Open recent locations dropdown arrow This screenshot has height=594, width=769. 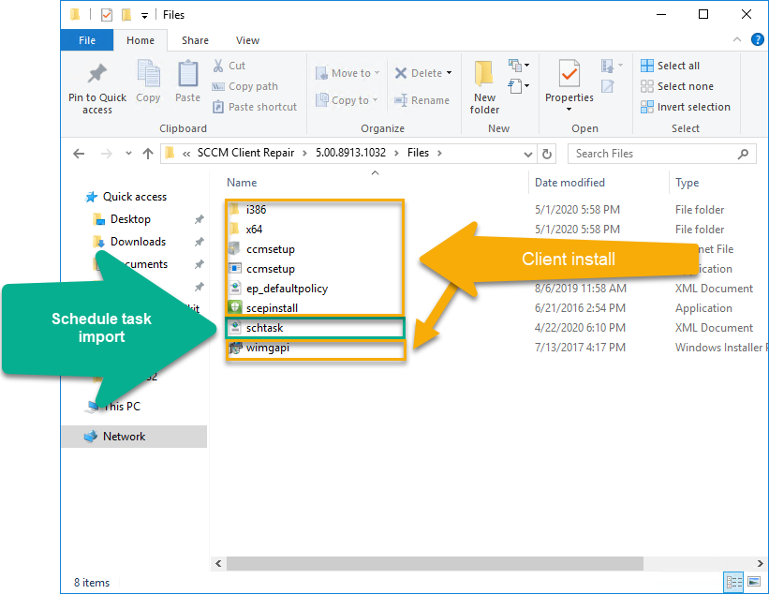[x=128, y=153]
